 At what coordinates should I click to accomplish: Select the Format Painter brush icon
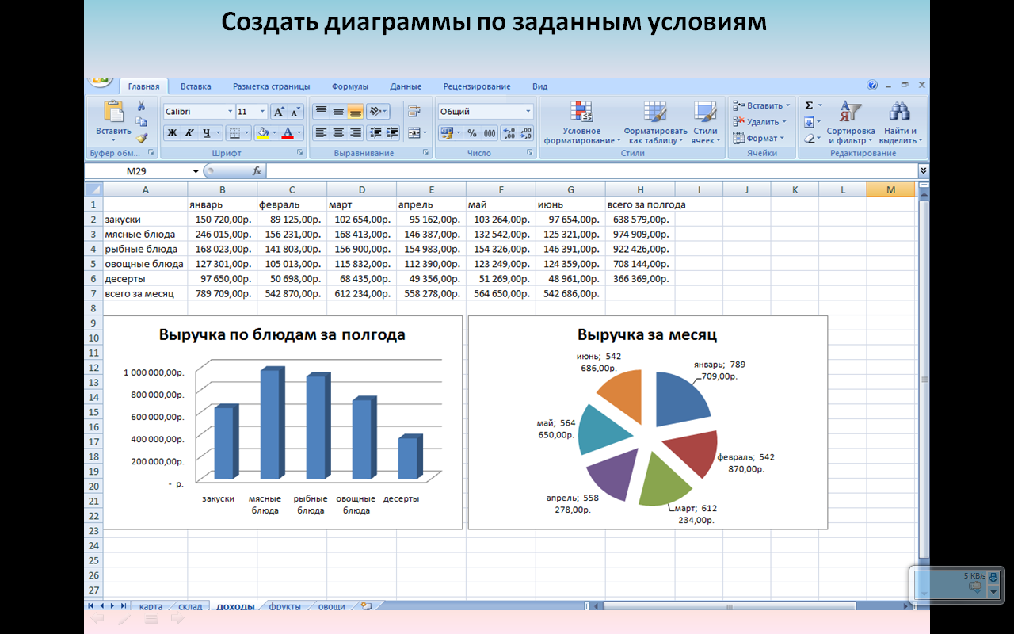(141, 137)
